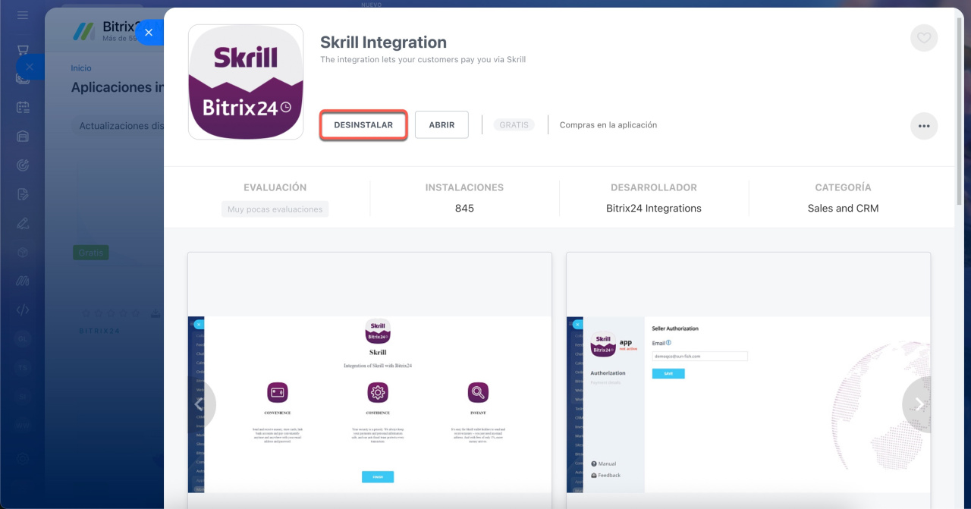Click the BITRIX24 developer text in the background

click(99, 331)
